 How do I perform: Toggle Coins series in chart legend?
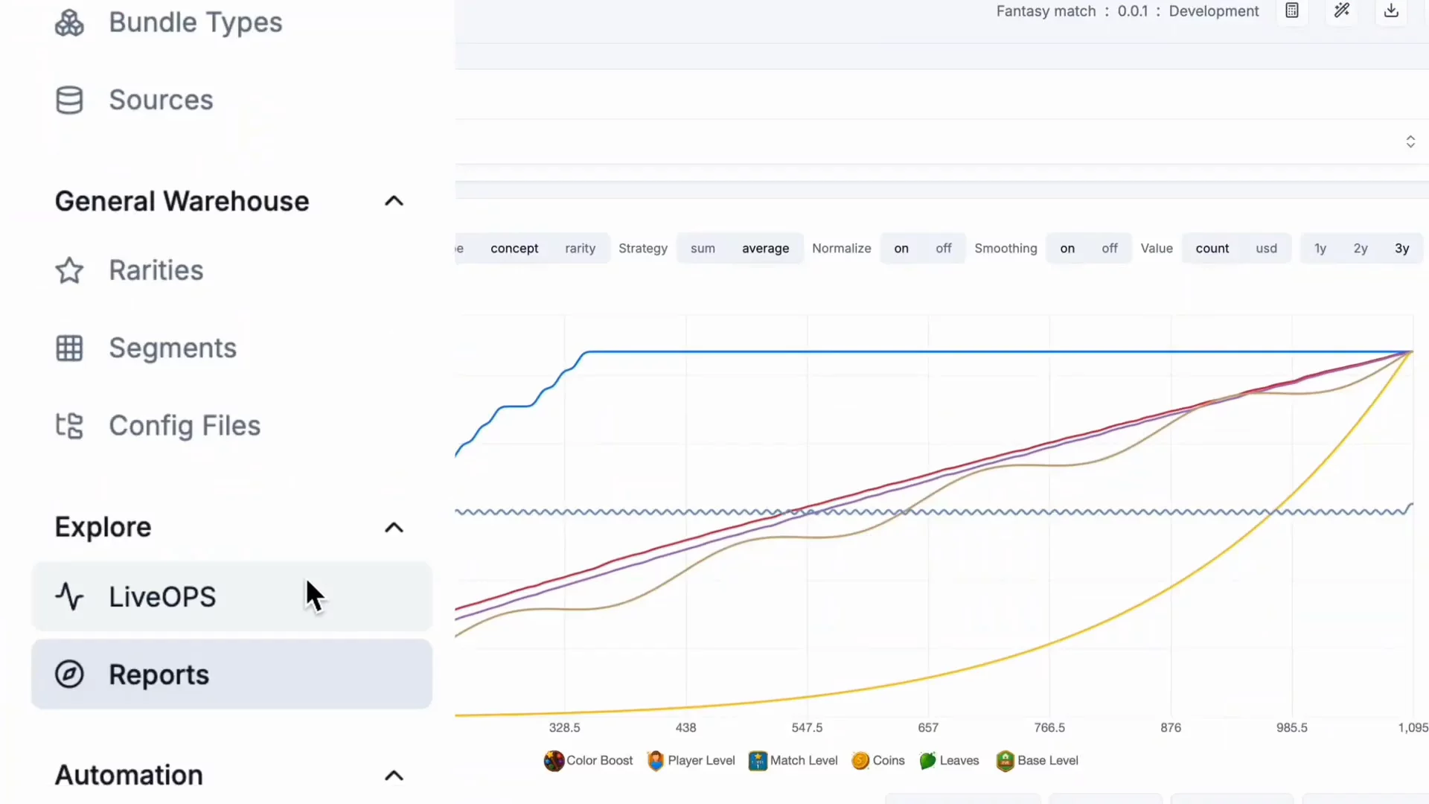click(878, 761)
